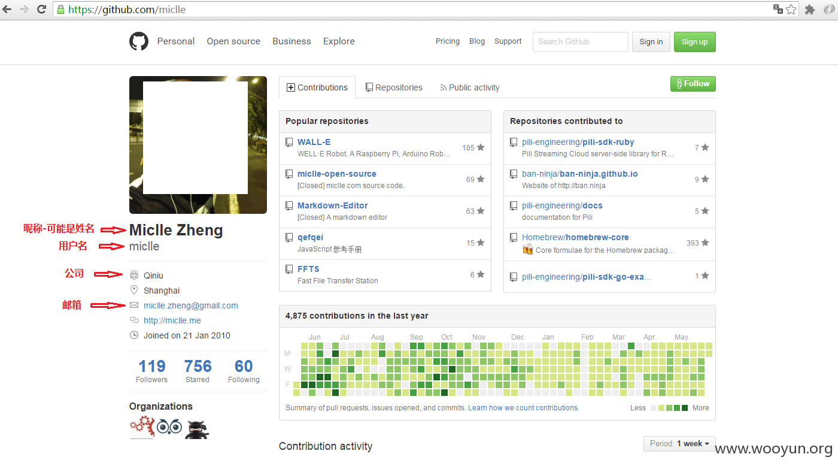The image size is (838, 466).
Task: Open the Business menu item
Action: pyautogui.click(x=292, y=41)
